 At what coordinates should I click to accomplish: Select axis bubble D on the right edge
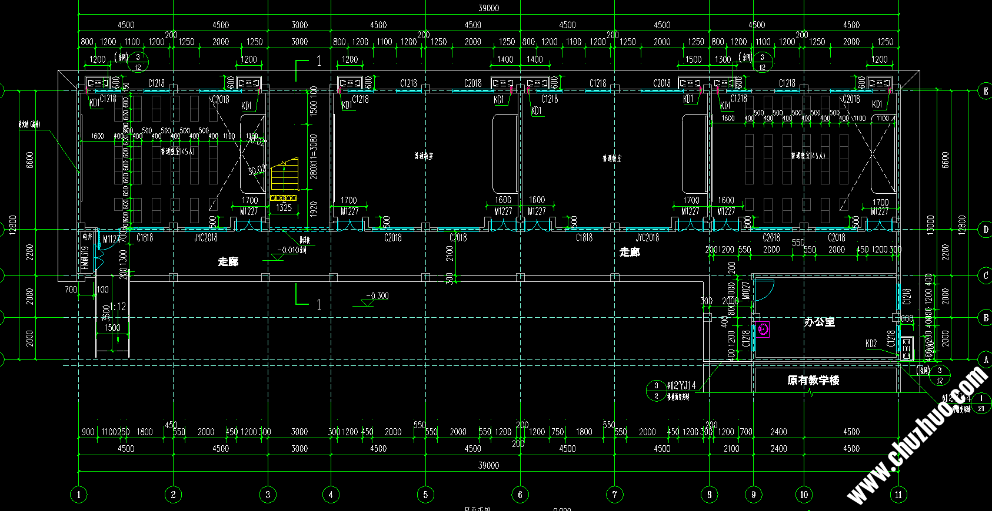[x=986, y=229]
